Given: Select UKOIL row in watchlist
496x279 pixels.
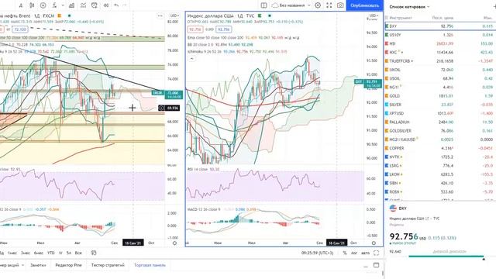Looking at the screenshot, I should tap(440, 70).
